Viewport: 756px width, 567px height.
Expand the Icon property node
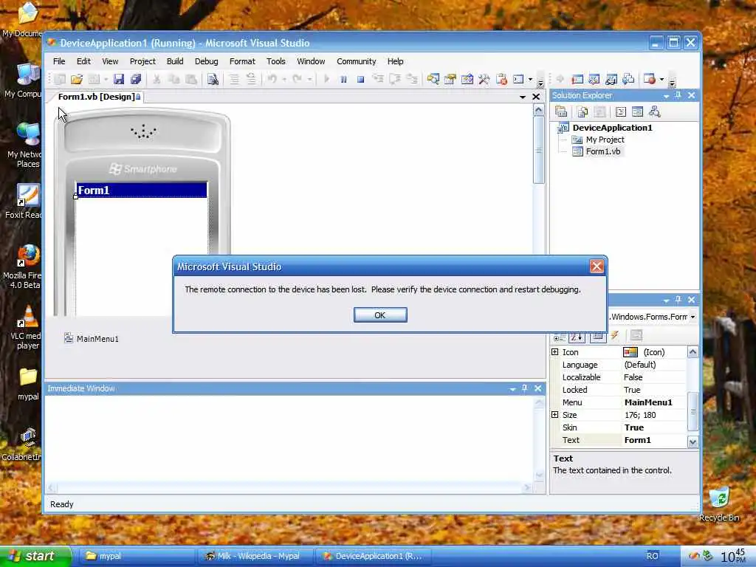pyautogui.click(x=555, y=352)
